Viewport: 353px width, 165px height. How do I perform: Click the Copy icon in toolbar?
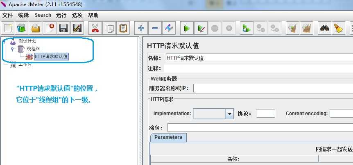[x=109, y=28]
